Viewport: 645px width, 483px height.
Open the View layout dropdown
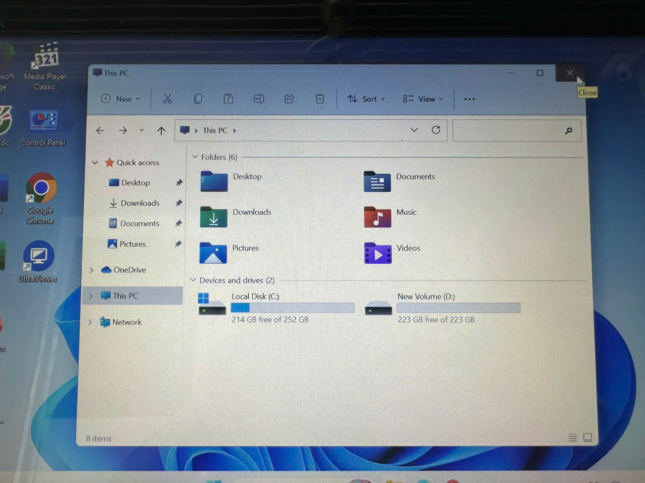(x=423, y=99)
